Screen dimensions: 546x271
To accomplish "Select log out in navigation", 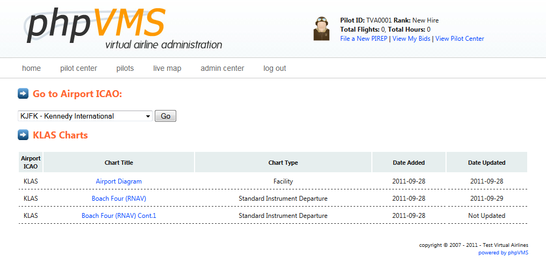I will (x=275, y=68).
